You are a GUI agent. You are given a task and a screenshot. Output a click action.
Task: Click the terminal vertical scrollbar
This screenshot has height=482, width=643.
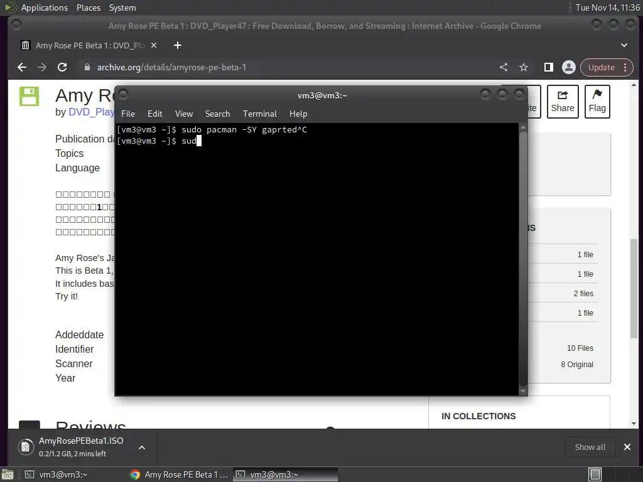[523, 259]
